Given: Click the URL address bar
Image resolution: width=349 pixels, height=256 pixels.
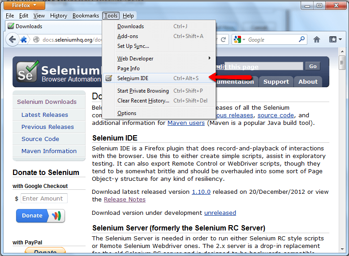Looking at the screenshot, I should click(71, 39).
